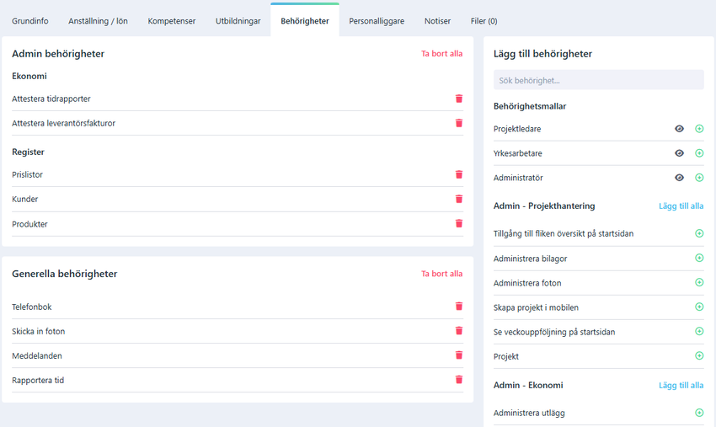Screen dimensions: 716x427
Task: Click the Kunder row text
Action: (25, 199)
